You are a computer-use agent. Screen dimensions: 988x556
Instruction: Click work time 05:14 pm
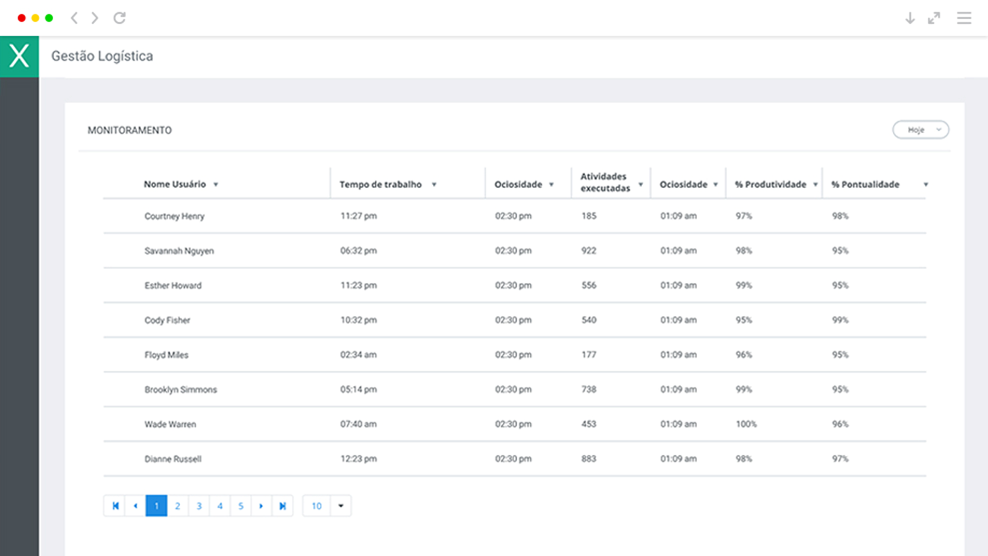(x=358, y=390)
